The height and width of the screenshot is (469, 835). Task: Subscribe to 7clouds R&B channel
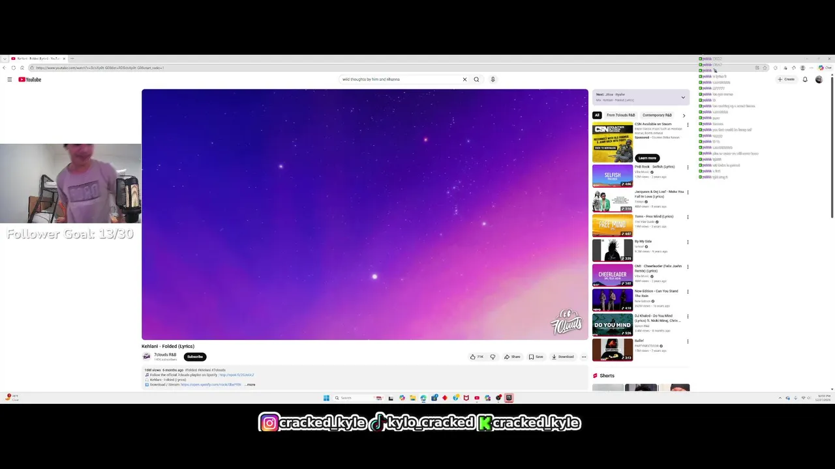point(195,357)
